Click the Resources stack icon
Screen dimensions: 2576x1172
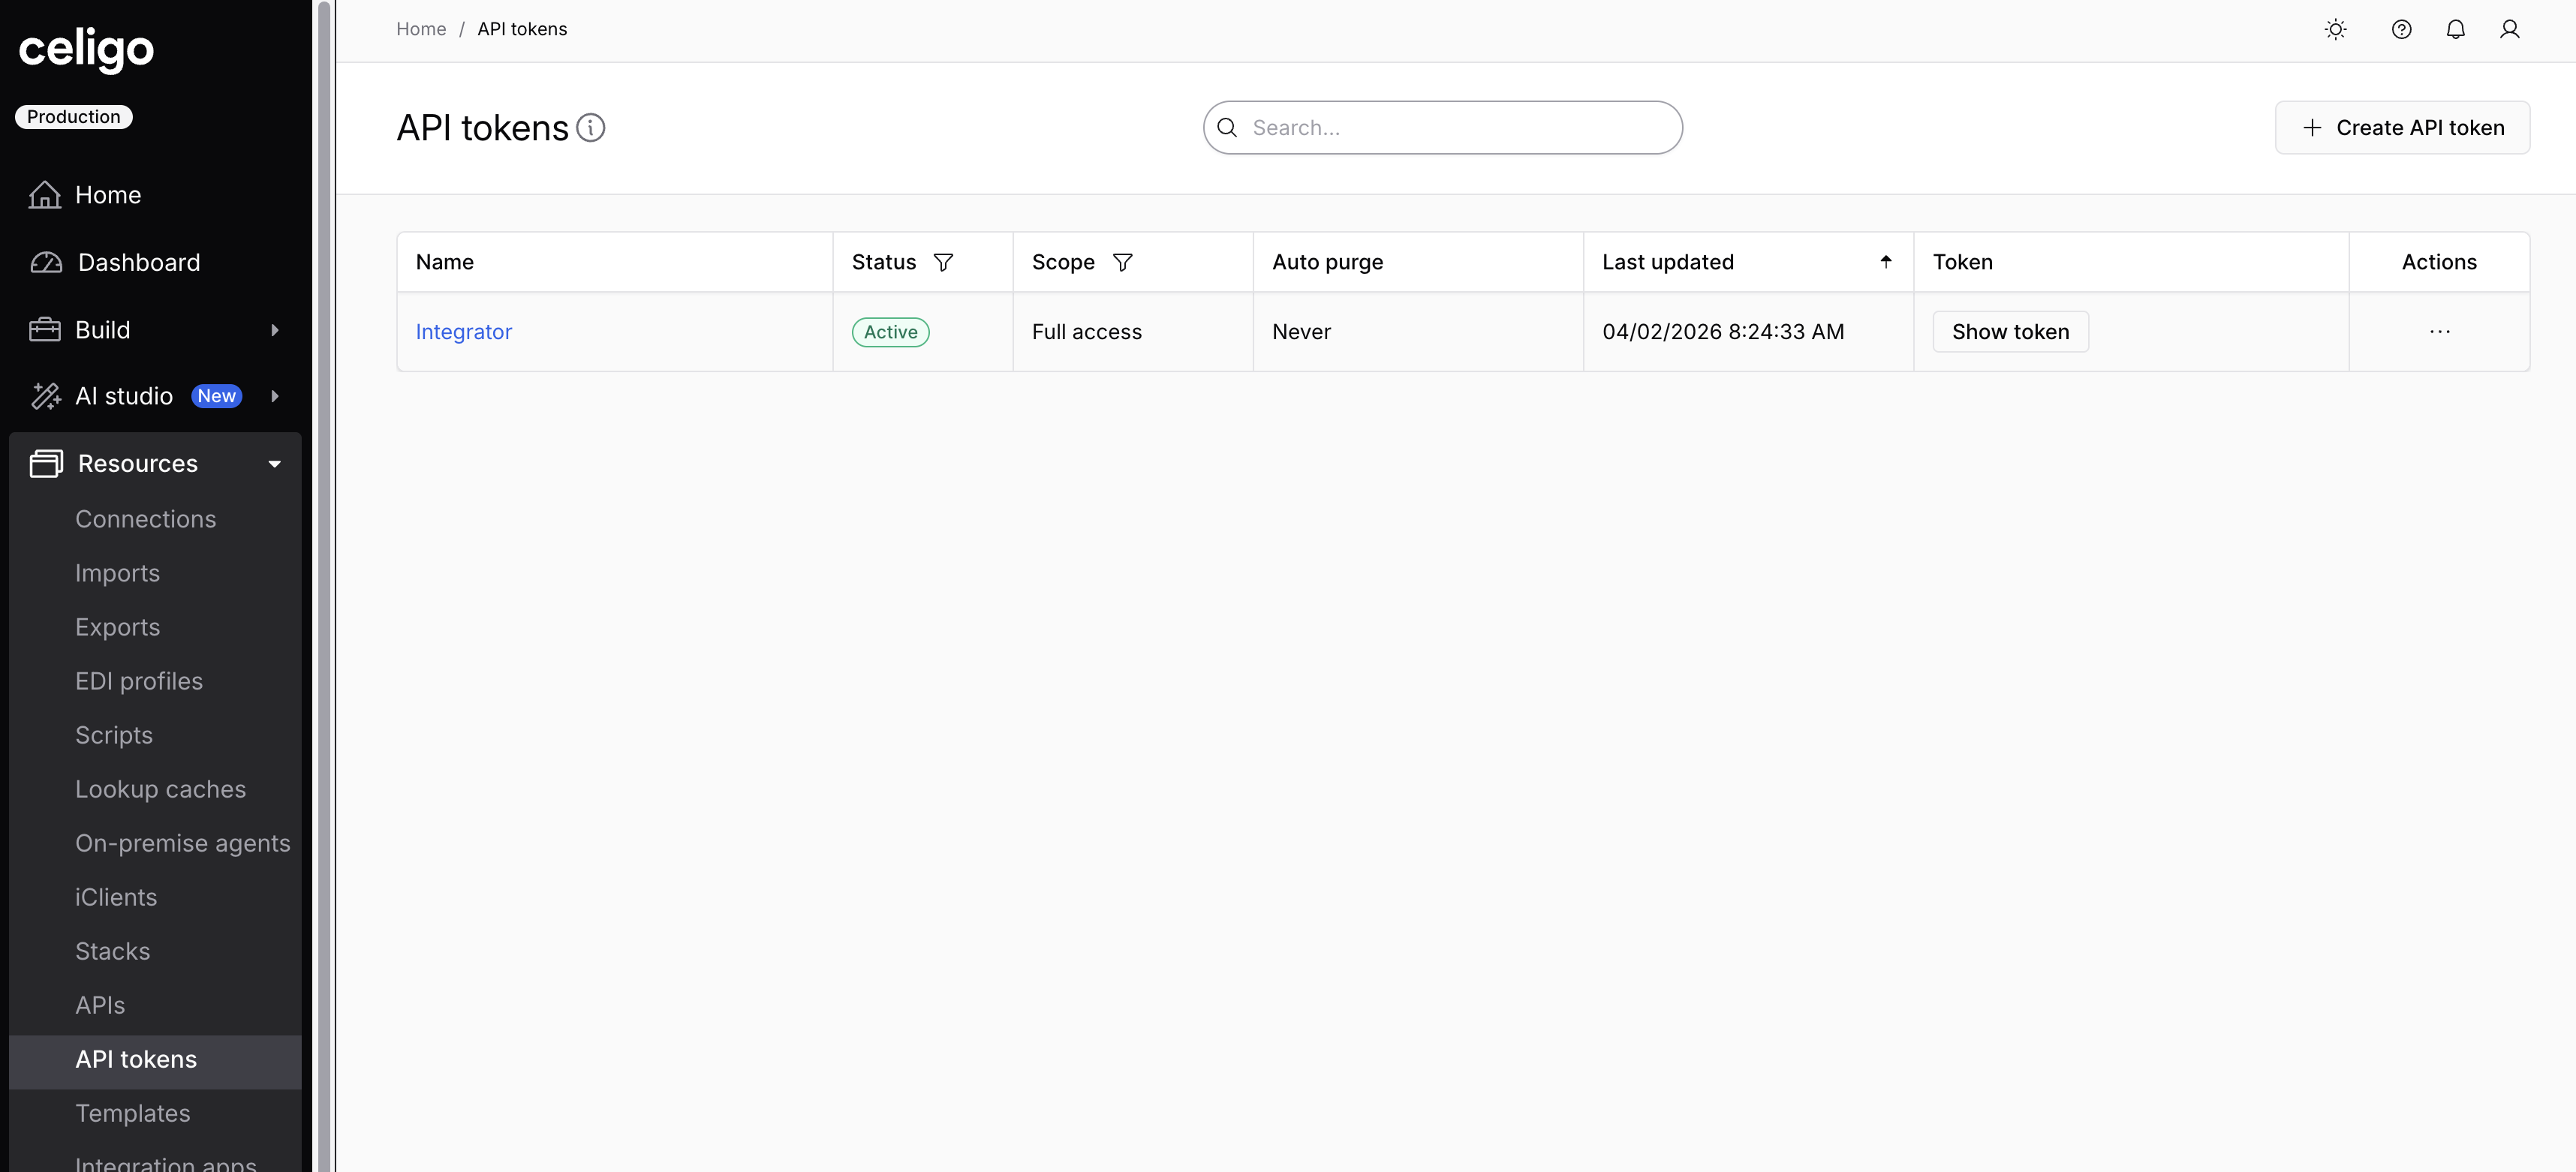coord(46,463)
